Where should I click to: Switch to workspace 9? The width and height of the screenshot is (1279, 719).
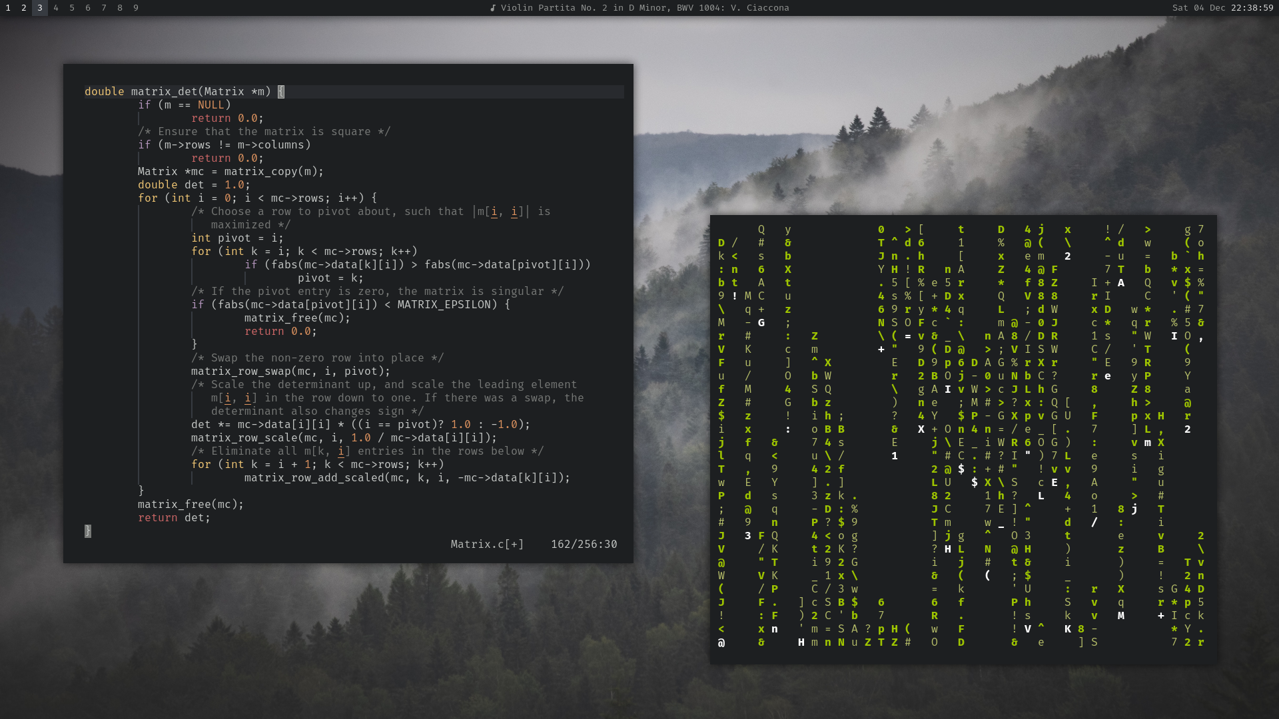coord(136,8)
